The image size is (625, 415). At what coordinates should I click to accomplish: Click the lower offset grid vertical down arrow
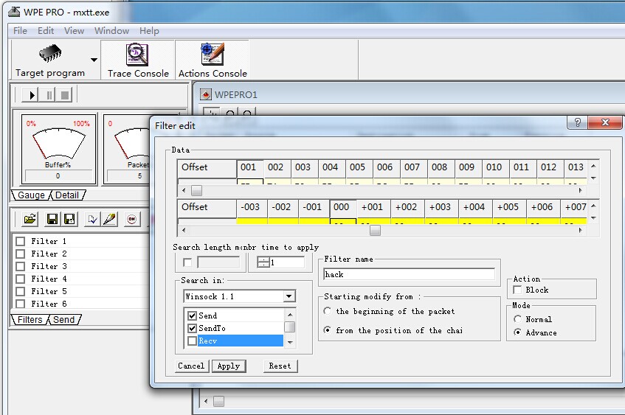(x=593, y=218)
